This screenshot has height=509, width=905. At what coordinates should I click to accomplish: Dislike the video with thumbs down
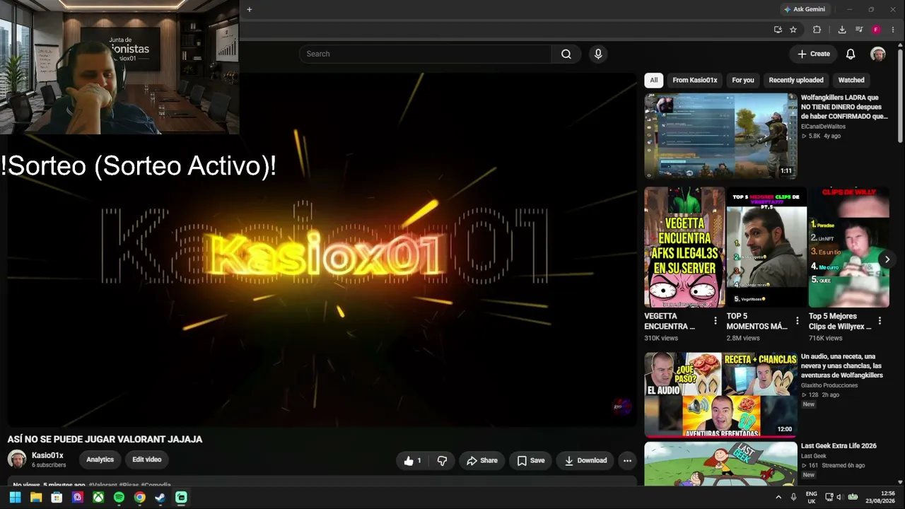point(442,461)
